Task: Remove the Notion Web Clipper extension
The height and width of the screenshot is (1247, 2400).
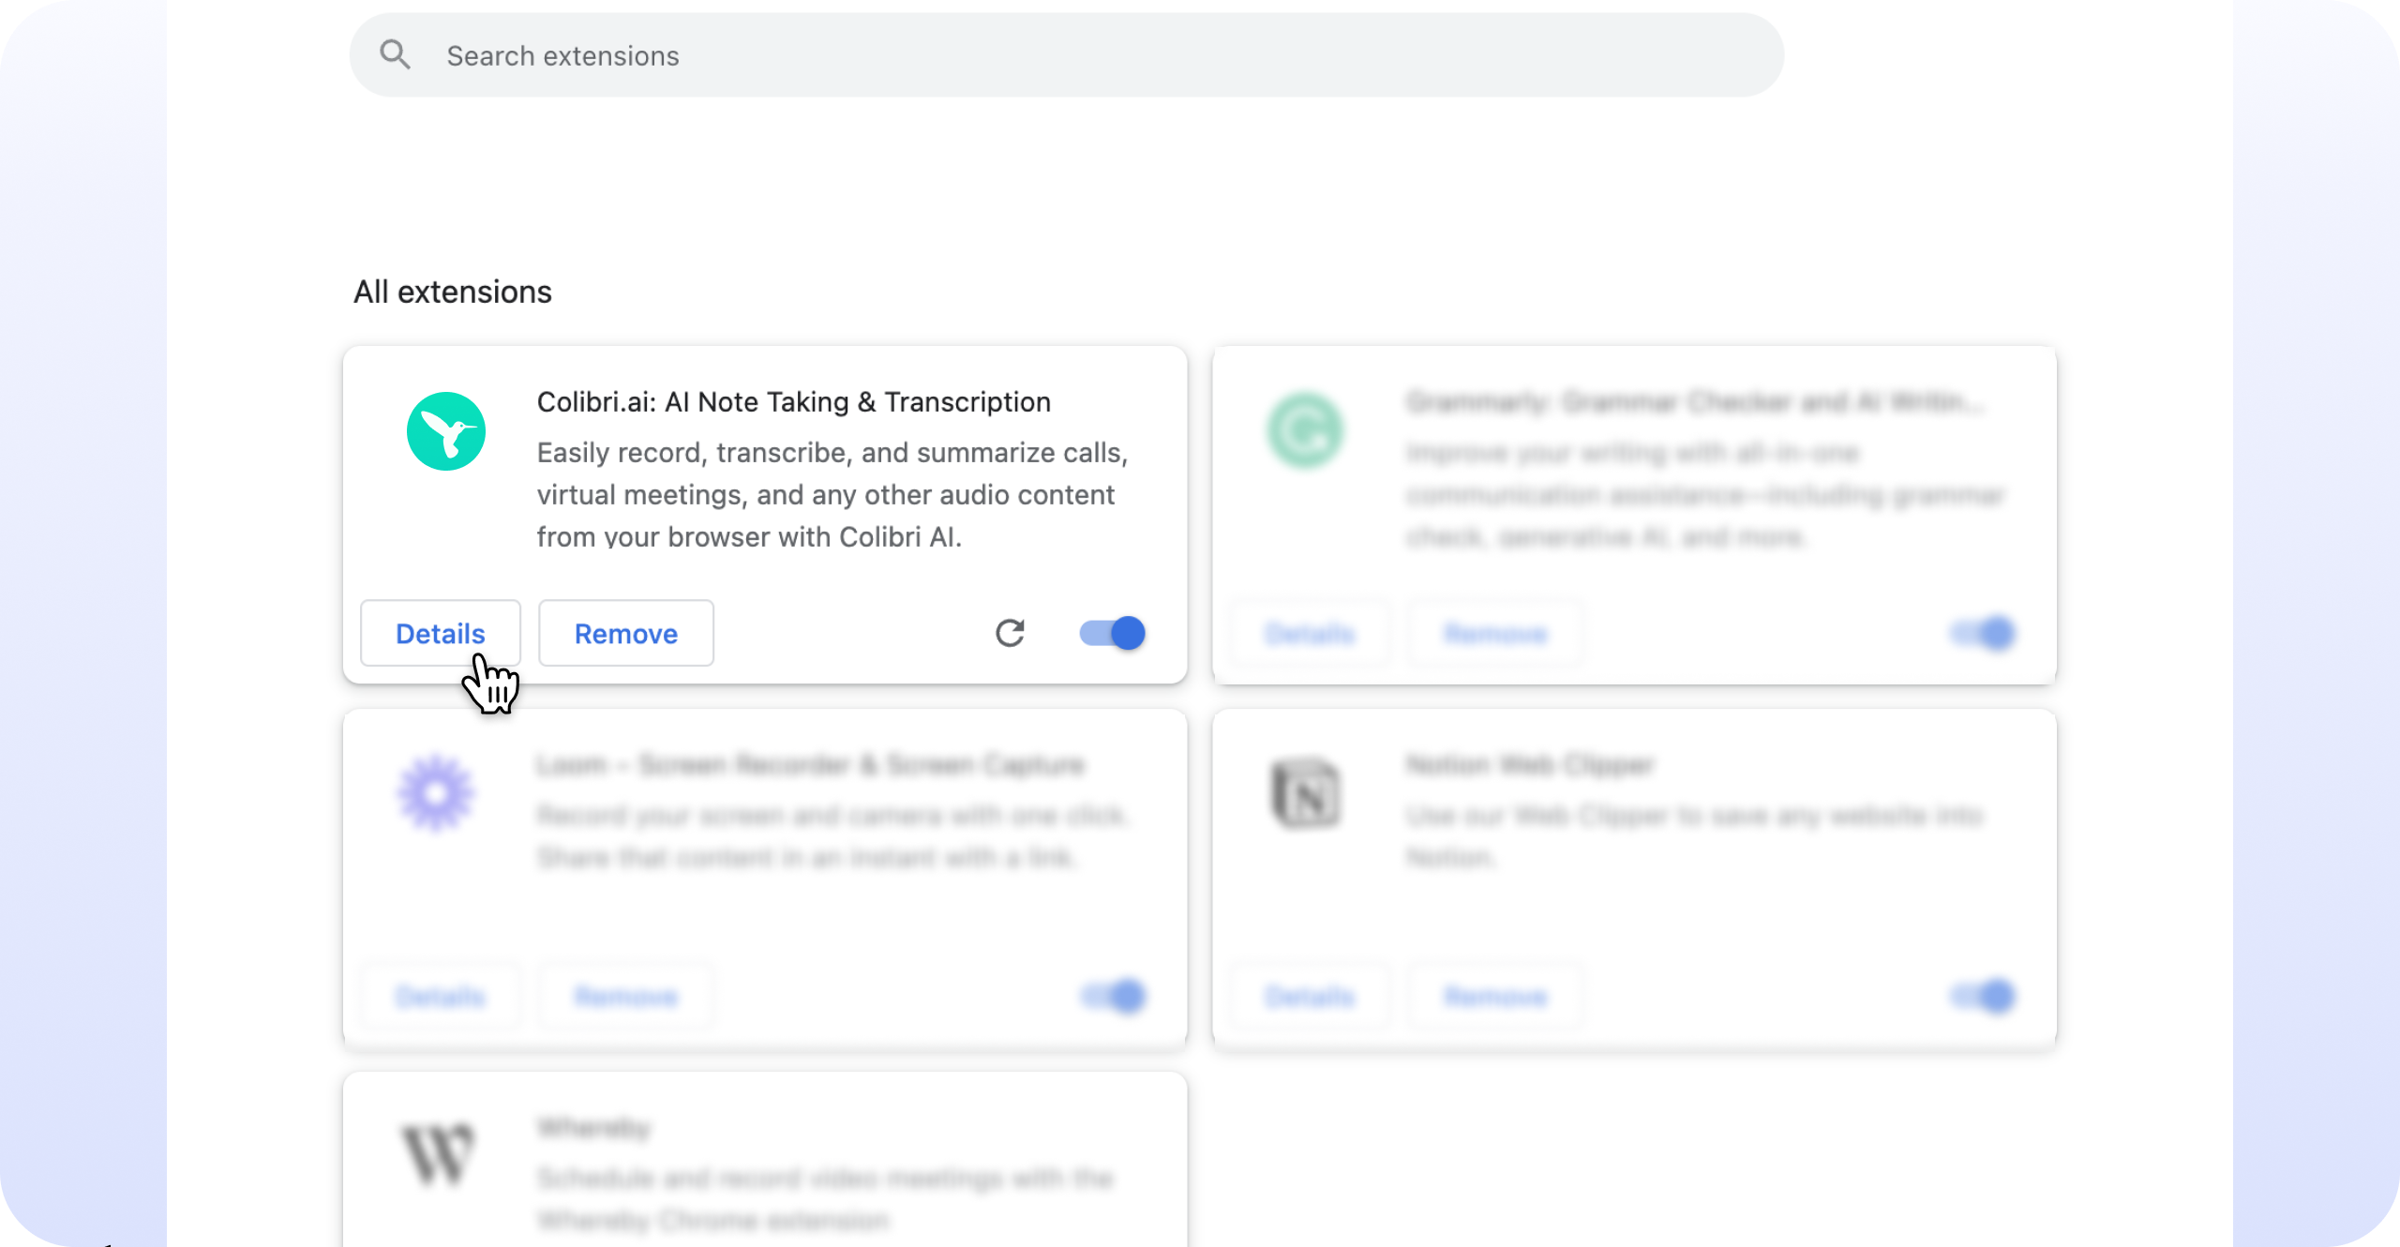Action: [x=1495, y=997]
